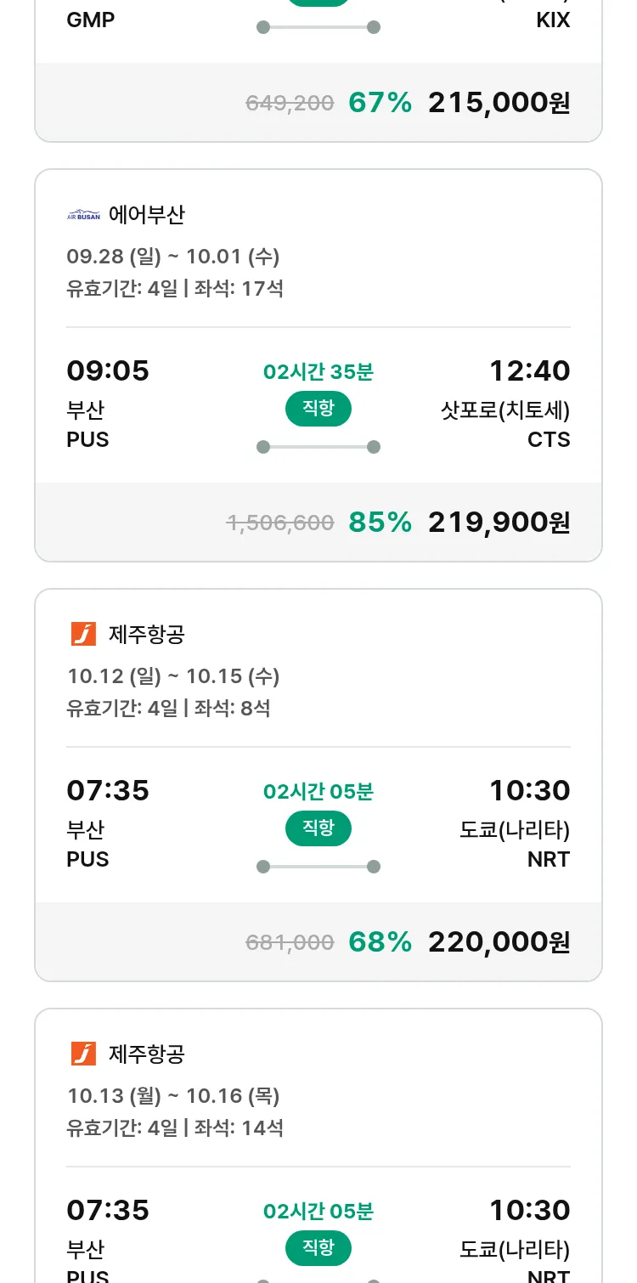Open 제주항공 name on the 10.12 flight
The height and width of the screenshot is (1283, 637).
146,634
